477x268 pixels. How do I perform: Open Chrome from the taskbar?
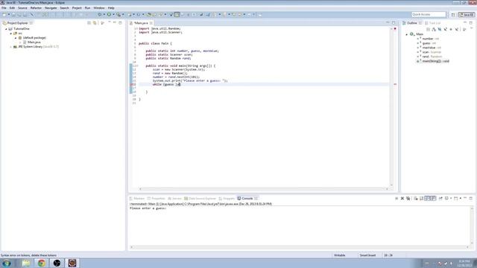click(x=42, y=263)
